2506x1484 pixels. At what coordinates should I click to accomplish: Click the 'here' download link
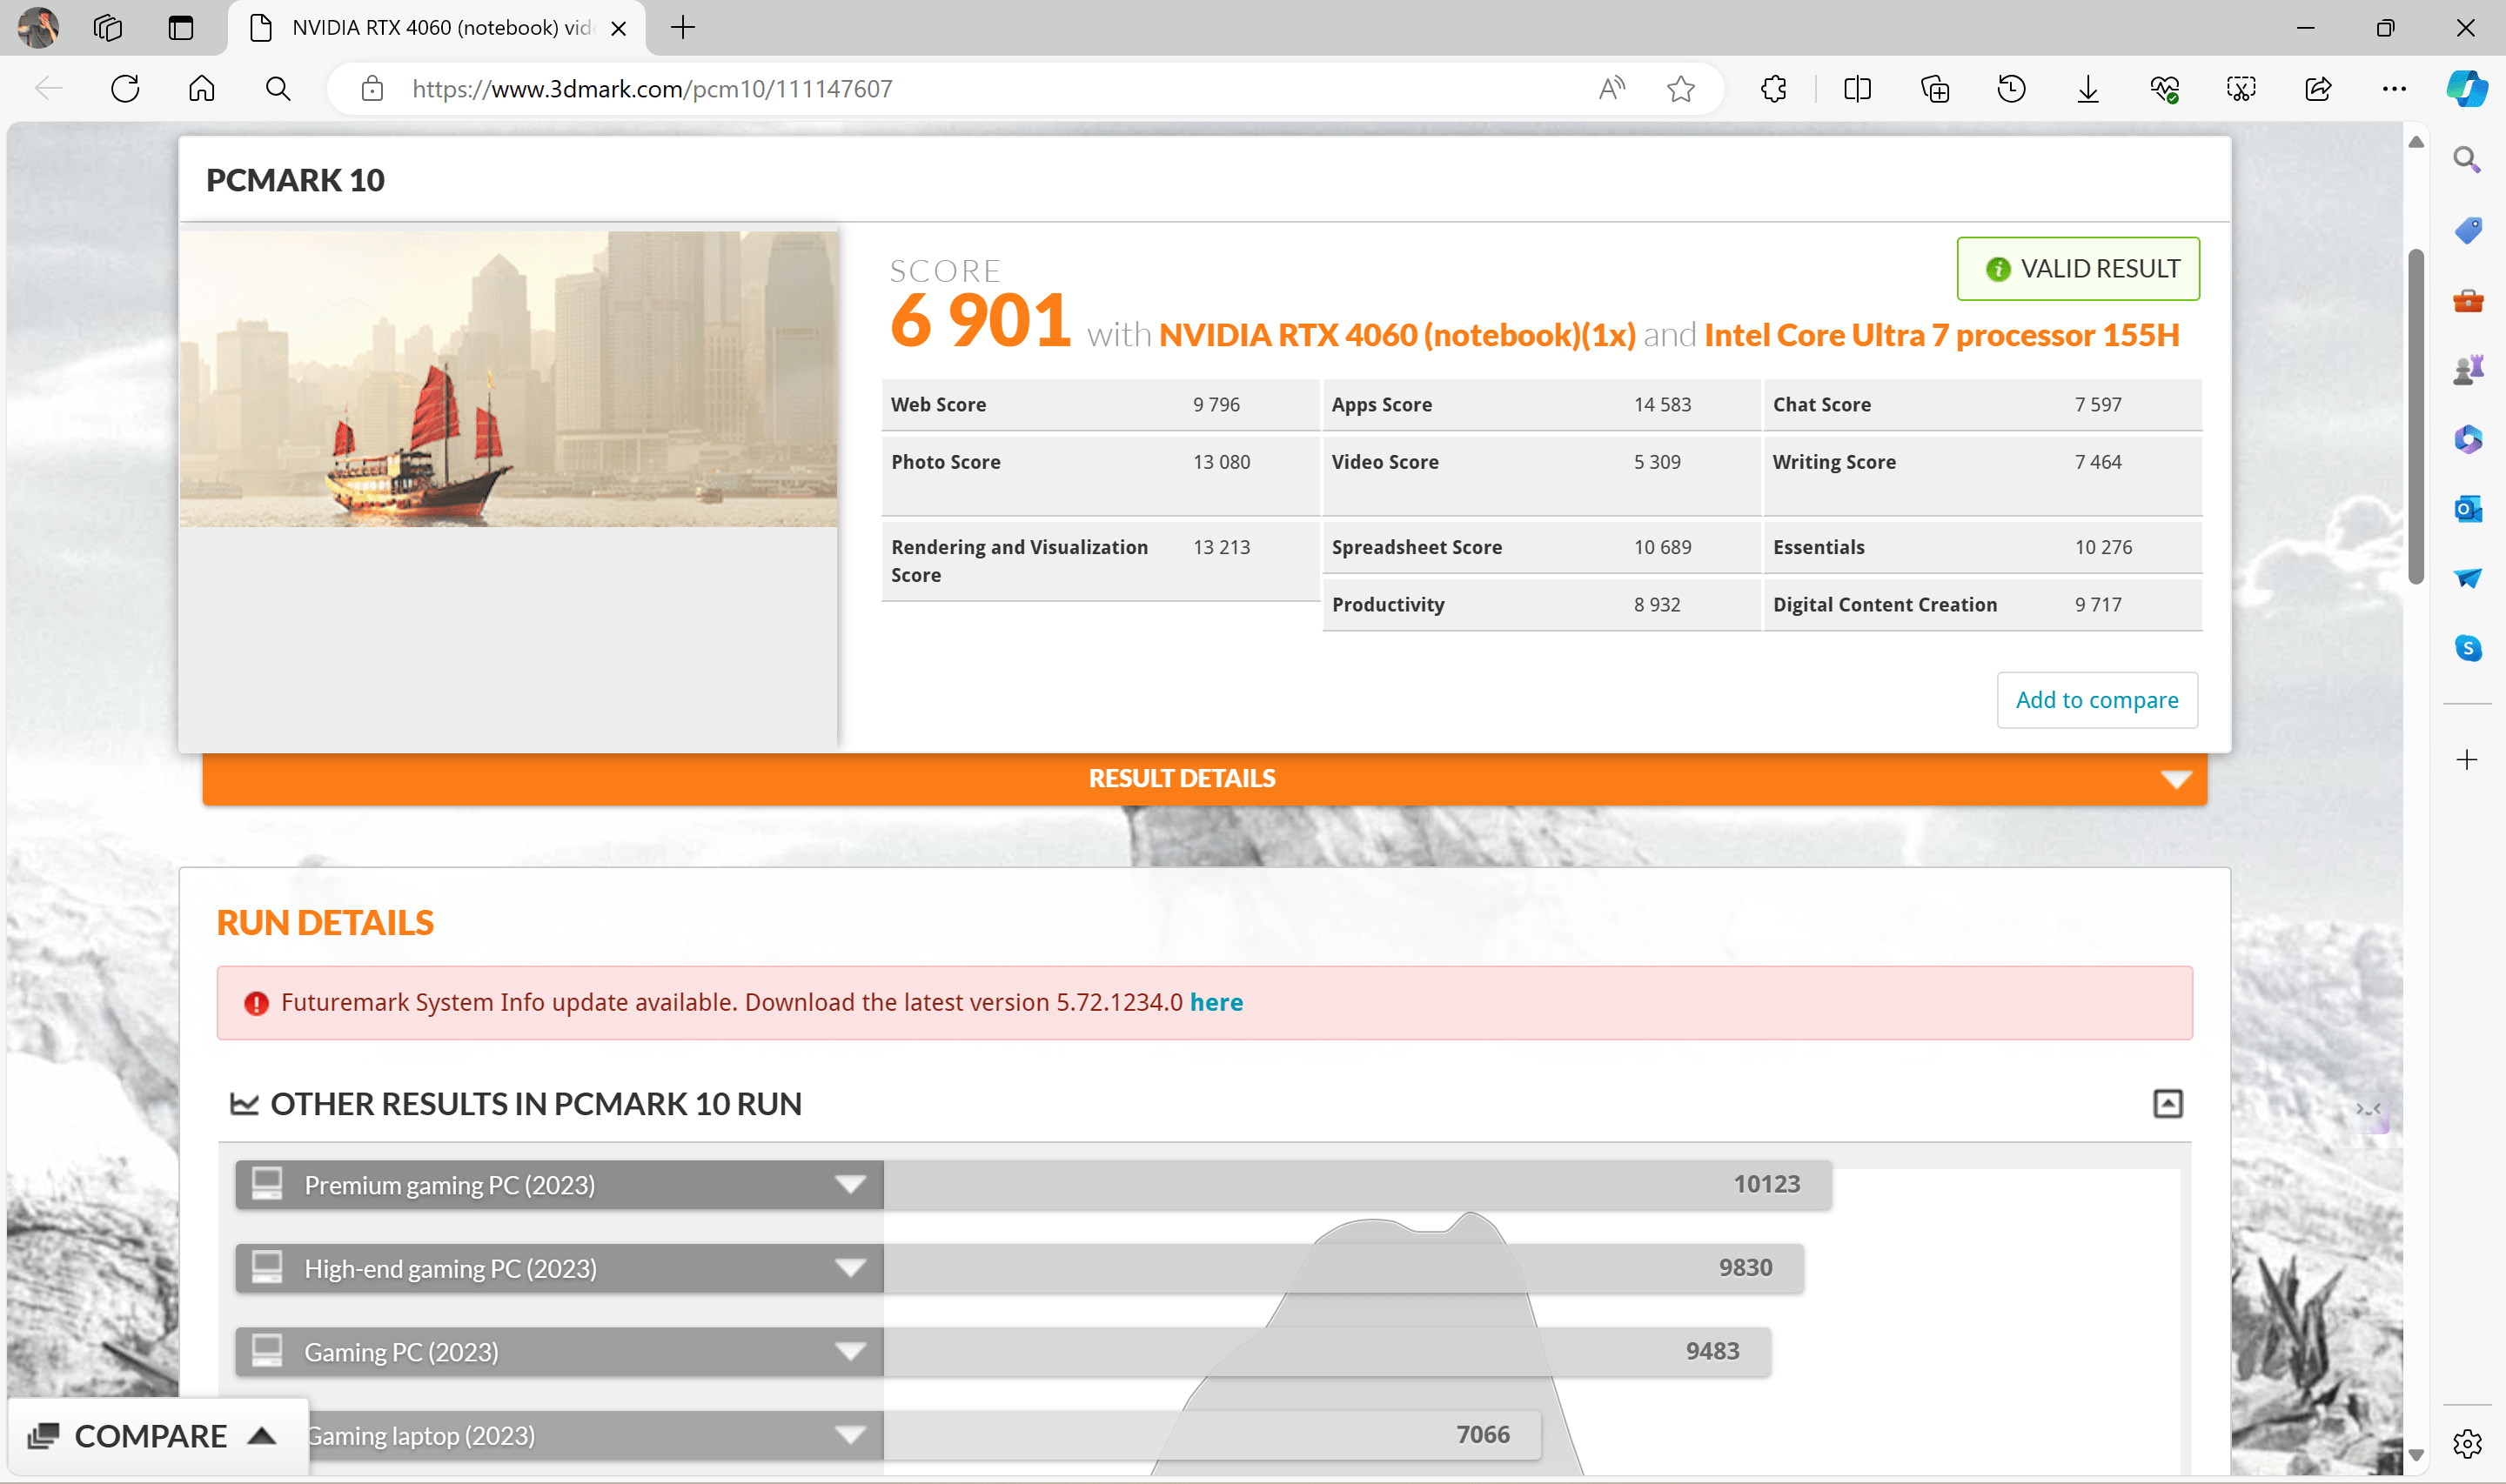click(x=1216, y=1002)
